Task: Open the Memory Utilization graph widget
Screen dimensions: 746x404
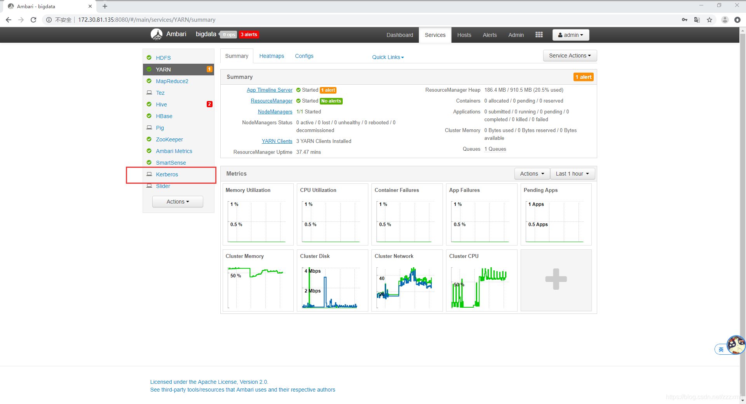Action: (258, 214)
